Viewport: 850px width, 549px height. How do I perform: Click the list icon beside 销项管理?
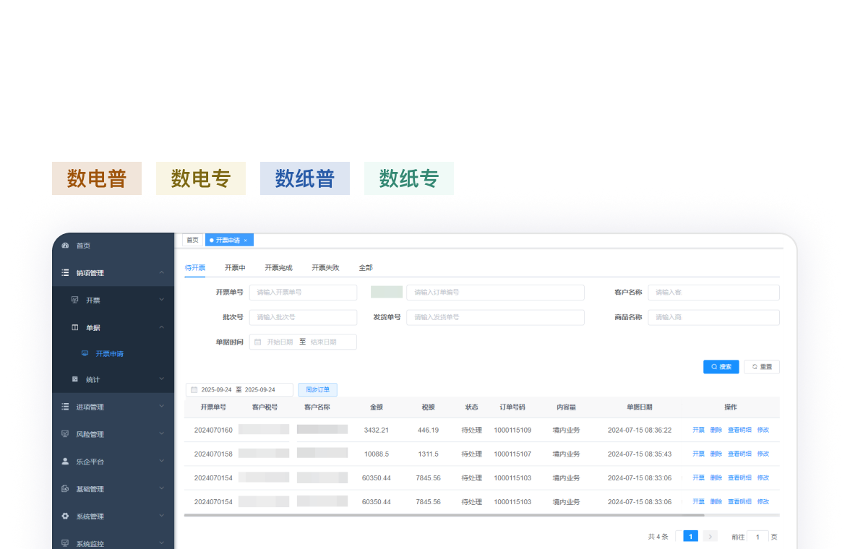click(65, 272)
